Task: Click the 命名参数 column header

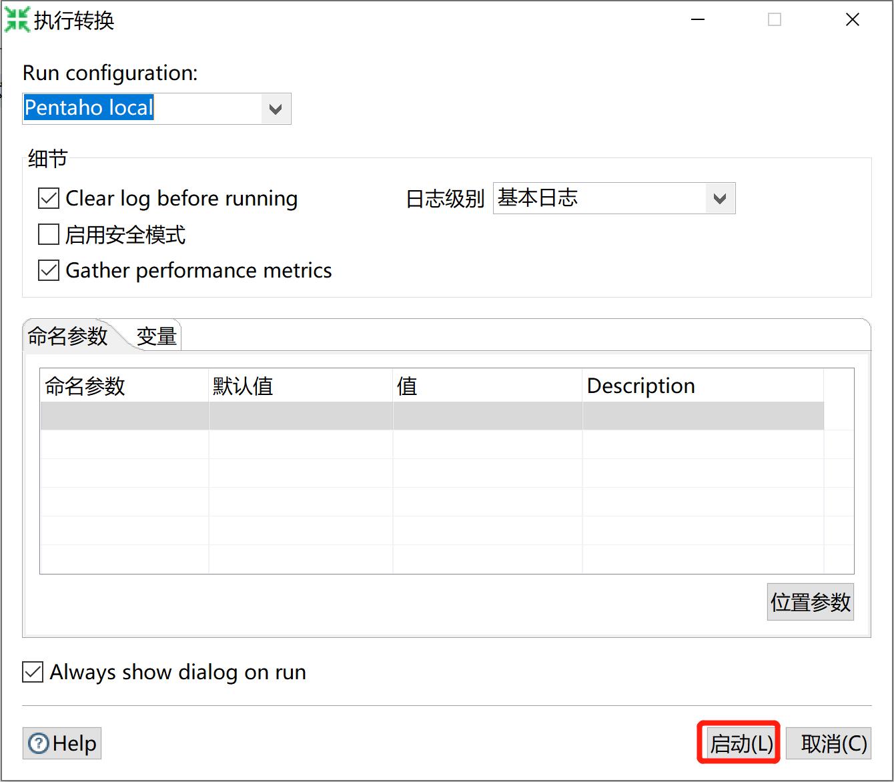Action: [x=124, y=386]
